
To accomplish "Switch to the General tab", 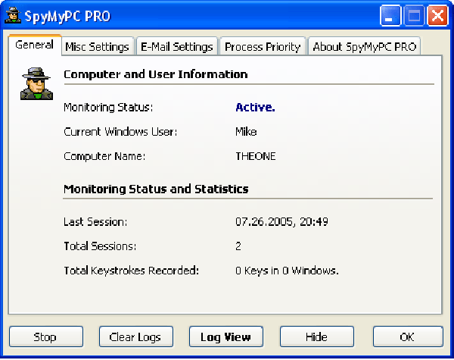I will click(x=35, y=45).
